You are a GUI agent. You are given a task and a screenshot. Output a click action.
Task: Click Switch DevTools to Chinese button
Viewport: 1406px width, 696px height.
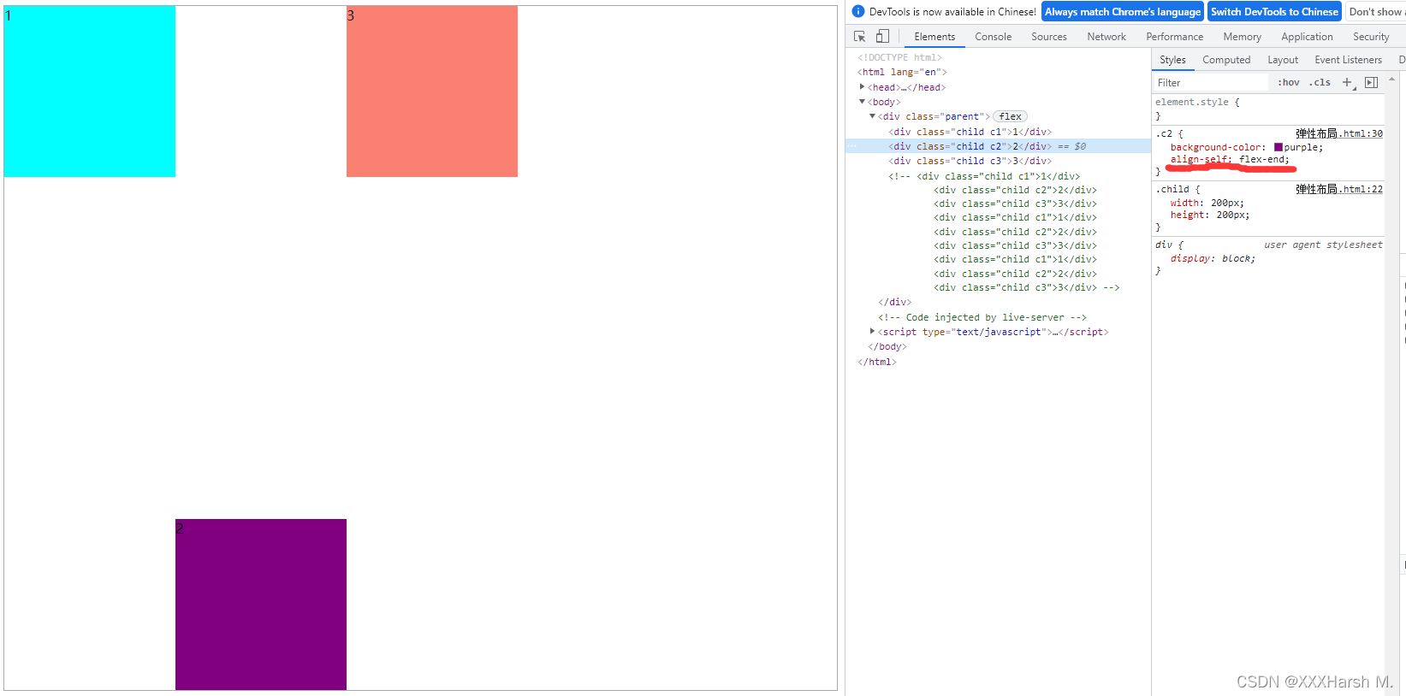[1274, 12]
